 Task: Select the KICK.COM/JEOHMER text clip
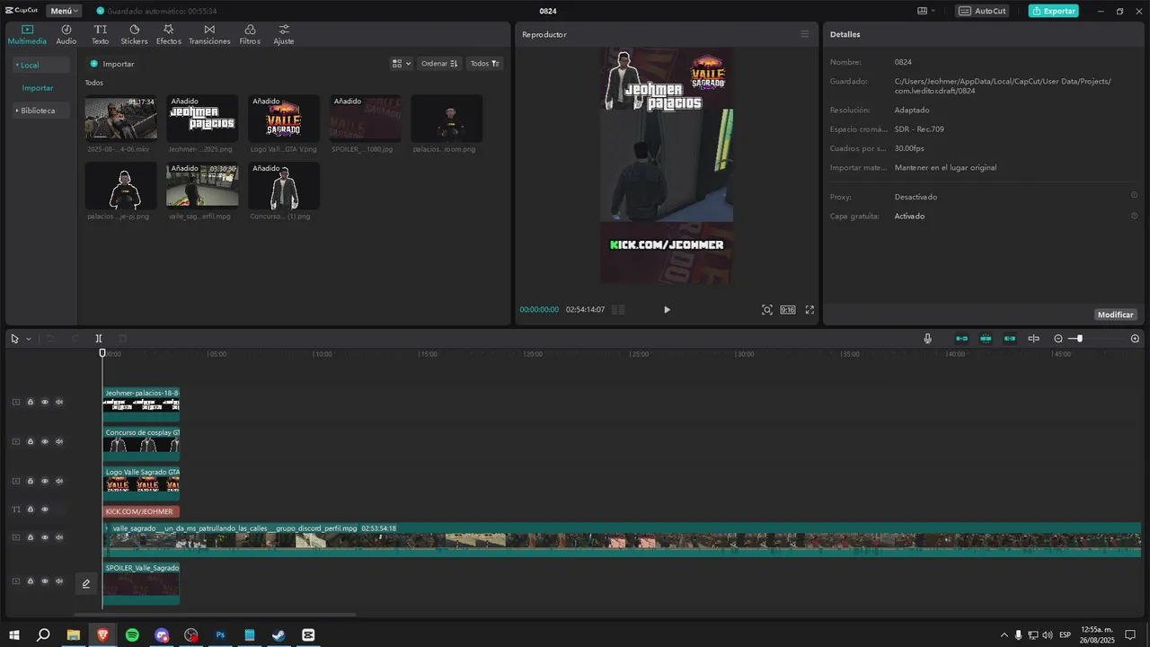141,511
